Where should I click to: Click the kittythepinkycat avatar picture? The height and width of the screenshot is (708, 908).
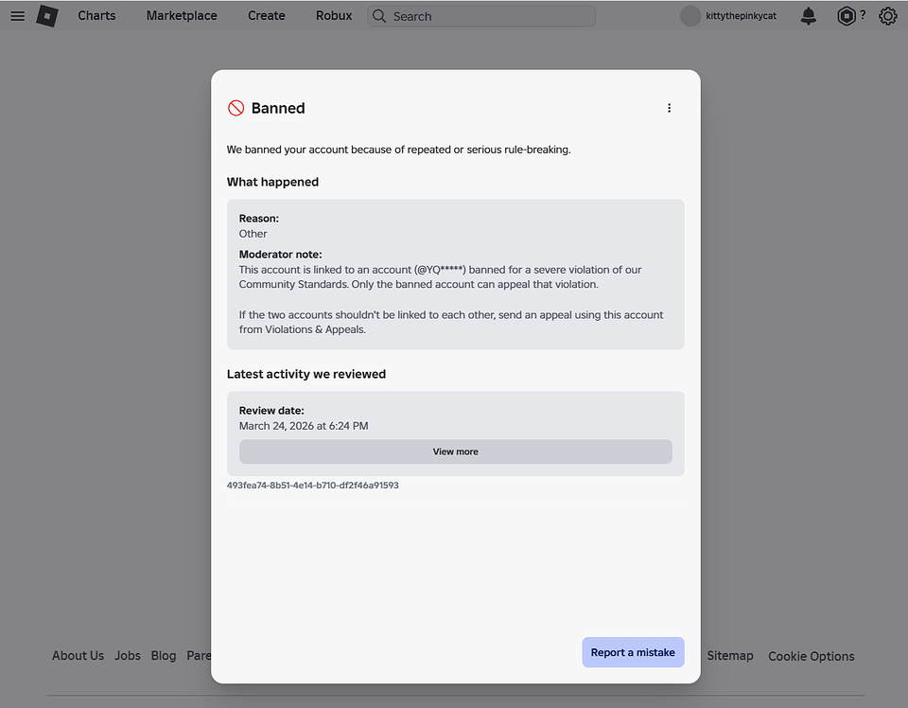coord(690,16)
